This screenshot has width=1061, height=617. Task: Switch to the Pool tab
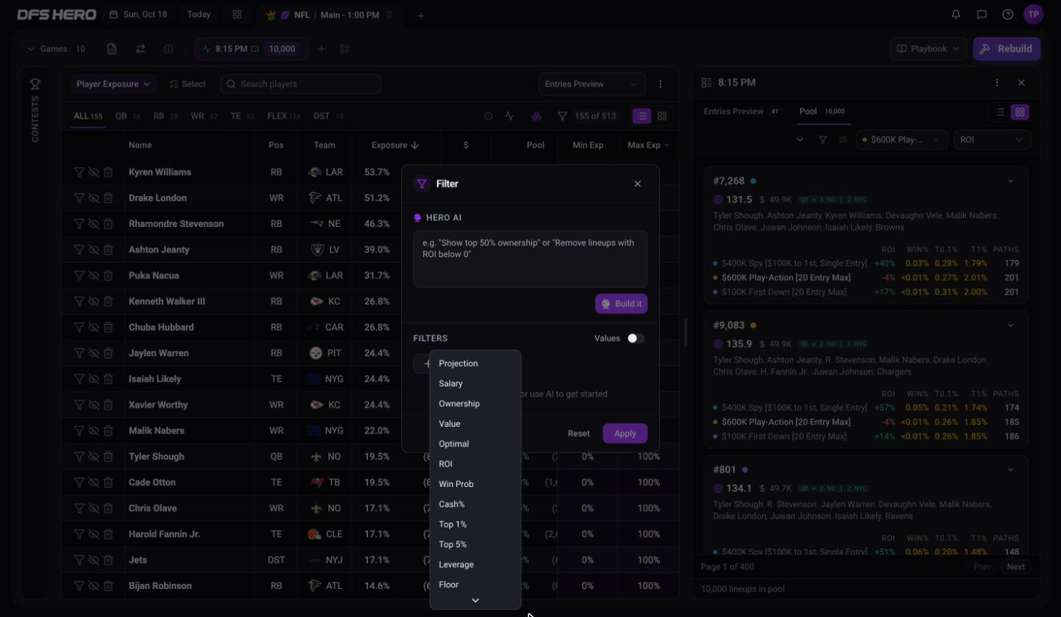[x=821, y=112]
